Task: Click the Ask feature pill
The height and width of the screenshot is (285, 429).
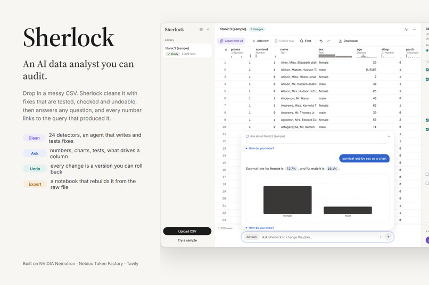Action: (35, 153)
